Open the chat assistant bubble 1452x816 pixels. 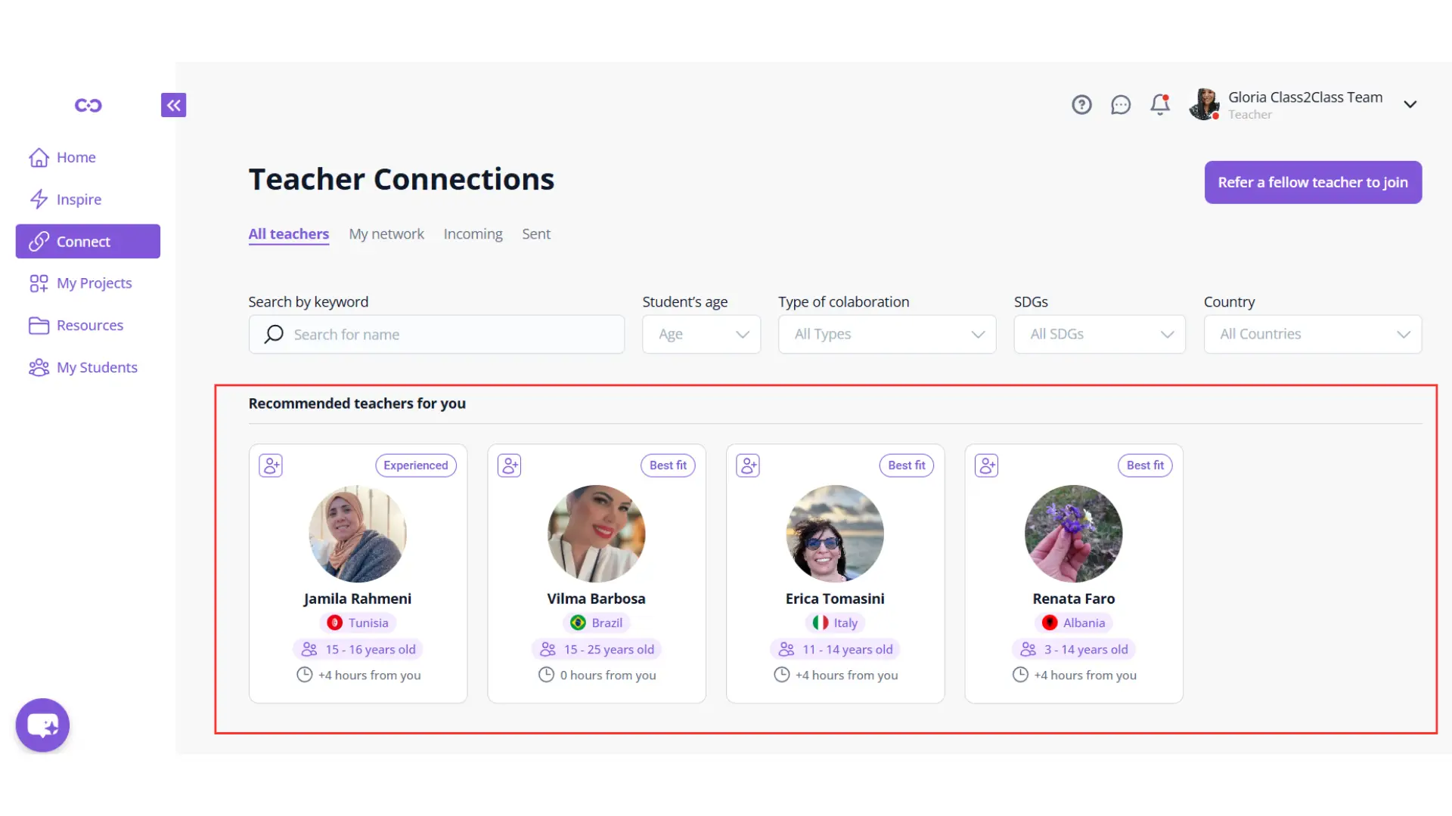(42, 725)
